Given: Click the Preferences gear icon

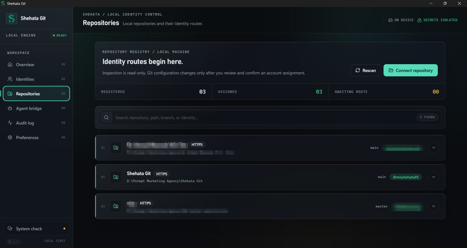Looking at the screenshot, I should (x=10, y=137).
